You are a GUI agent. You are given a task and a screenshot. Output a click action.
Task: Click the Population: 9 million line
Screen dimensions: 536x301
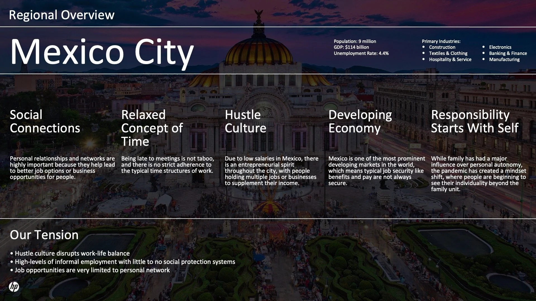pyautogui.click(x=355, y=41)
